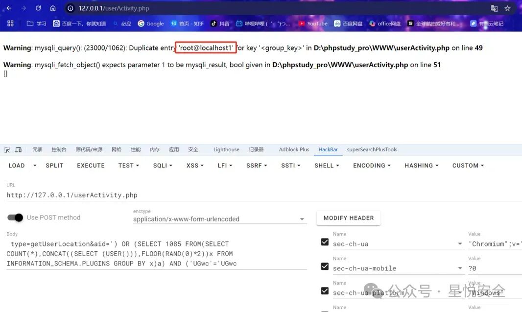This screenshot has width=522, height=312.
Task: Switch to the Adblock Plus tab
Action: click(294, 149)
